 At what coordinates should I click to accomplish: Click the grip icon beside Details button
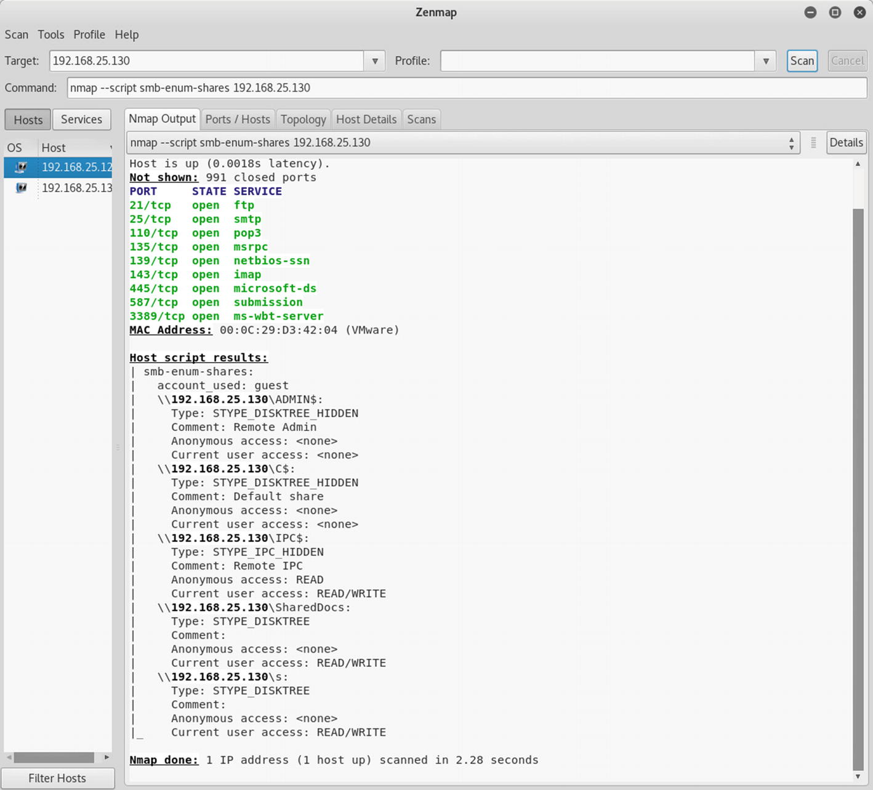[813, 143]
